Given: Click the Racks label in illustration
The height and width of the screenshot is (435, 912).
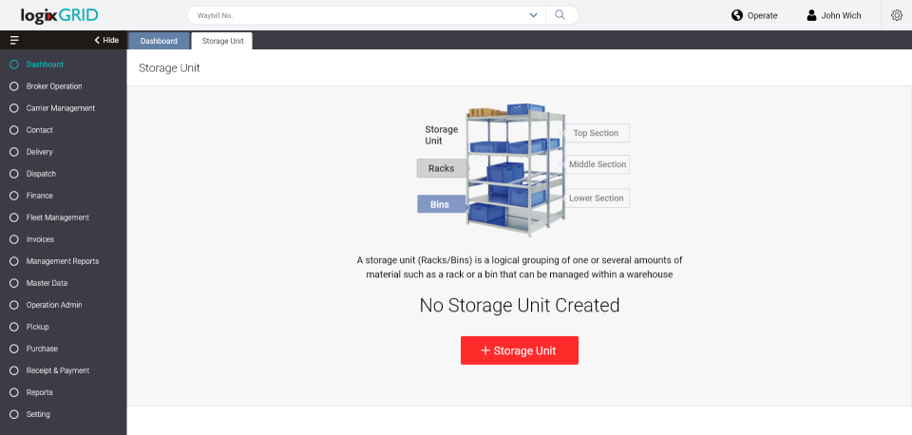Looking at the screenshot, I should [x=442, y=168].
